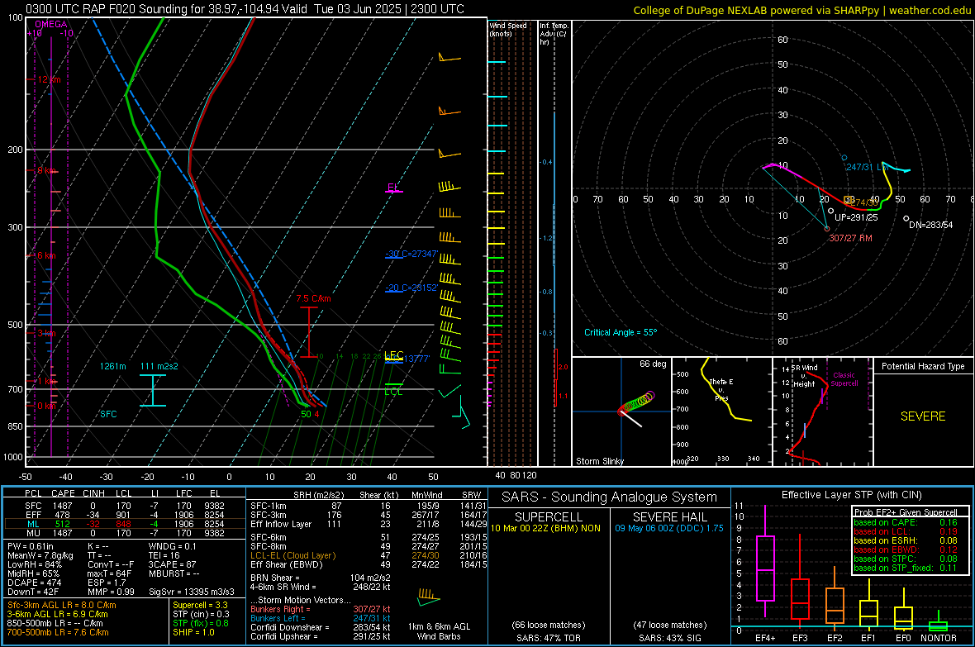Click the 7.5 C/km lapse rate label
The height and width of the screenshot is (647, 975).
tap(313, 298)
